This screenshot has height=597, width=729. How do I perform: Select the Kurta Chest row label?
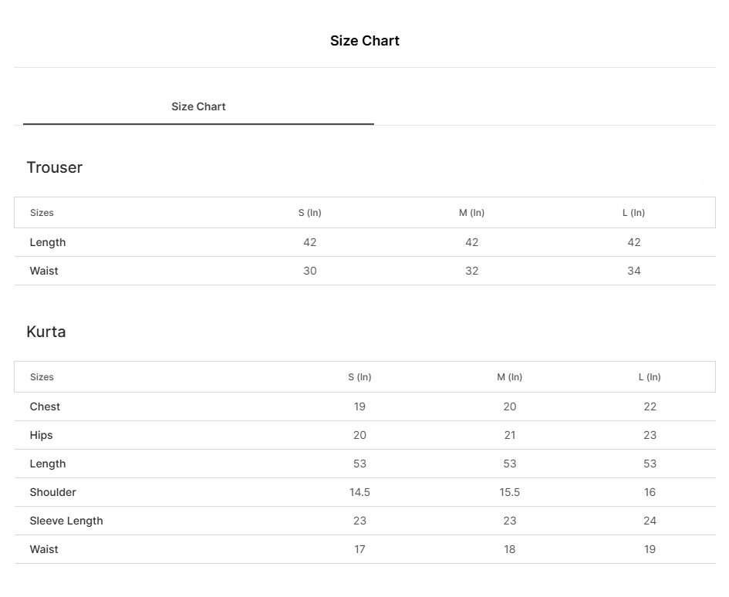tap(45, 406)
